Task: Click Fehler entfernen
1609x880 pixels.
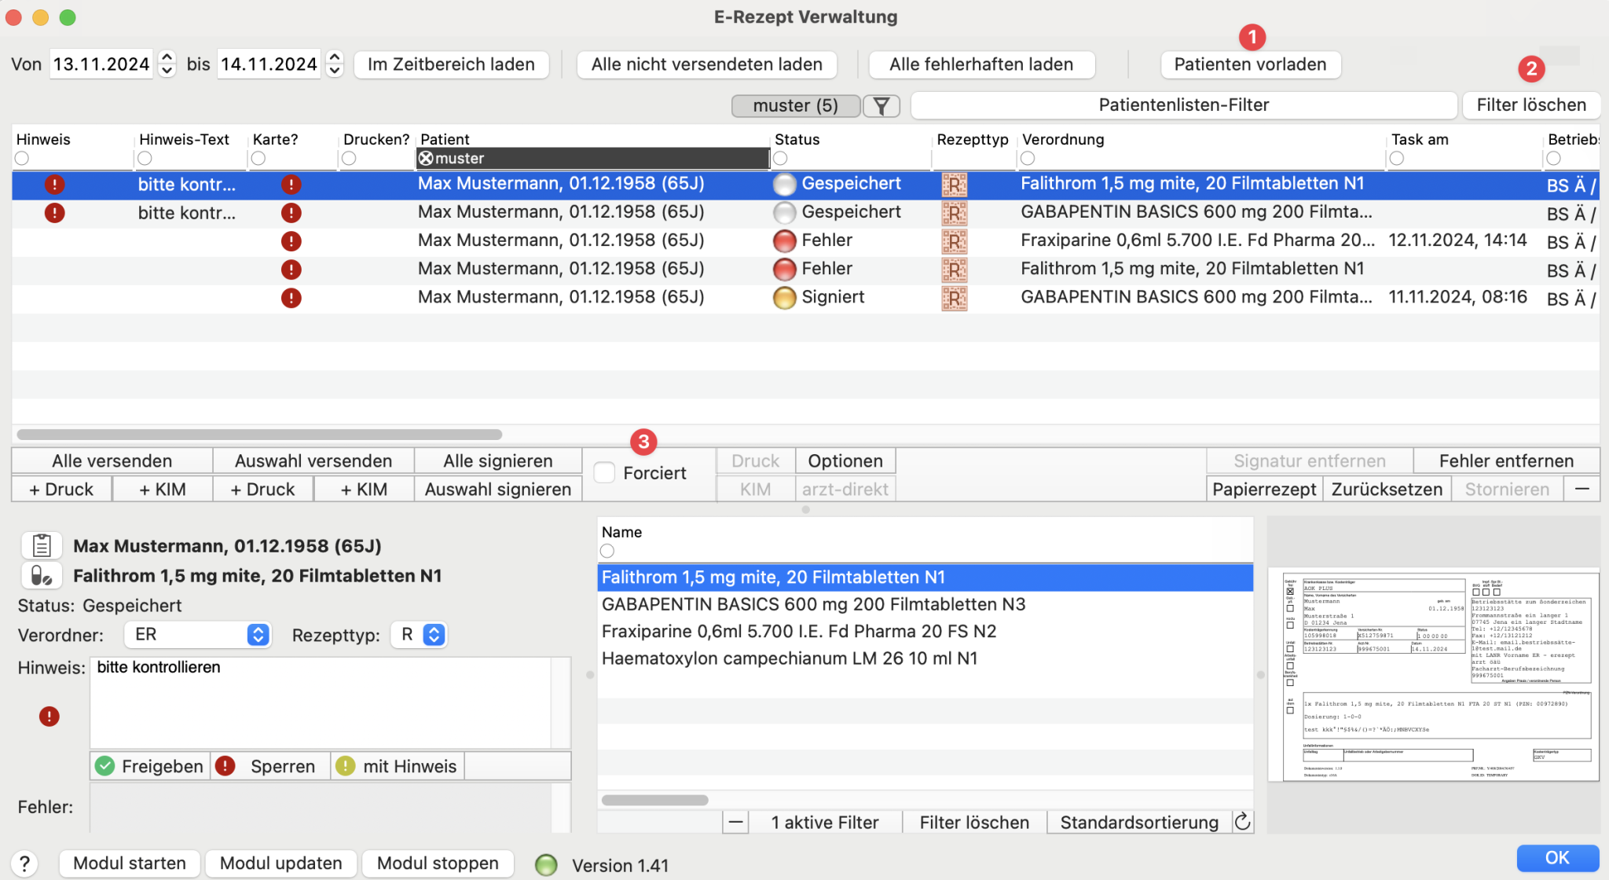Action: tap(1506, 460)
